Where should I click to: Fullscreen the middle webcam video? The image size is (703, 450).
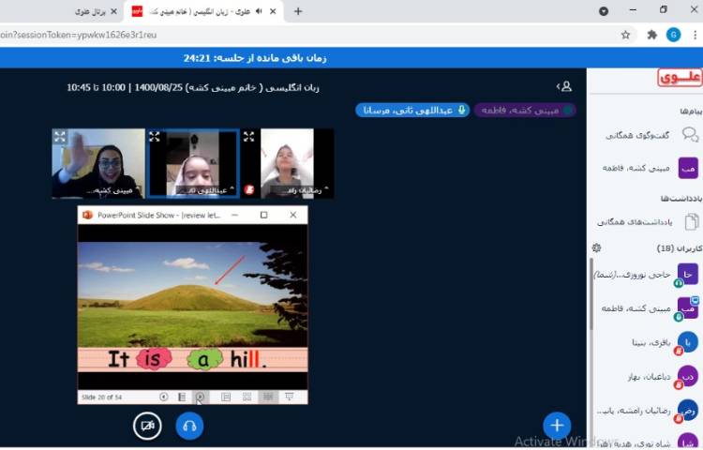tap(155, 136)
